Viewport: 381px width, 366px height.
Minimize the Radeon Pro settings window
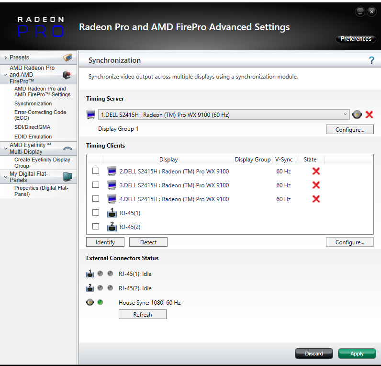(x=360, y=11)
